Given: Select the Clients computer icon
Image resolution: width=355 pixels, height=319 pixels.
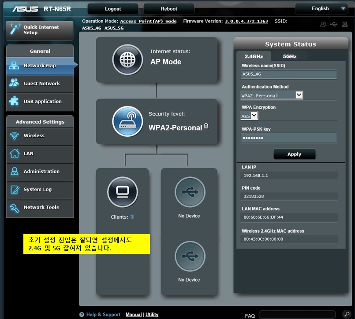Looking at the screenshot, I should coord(123,192).
